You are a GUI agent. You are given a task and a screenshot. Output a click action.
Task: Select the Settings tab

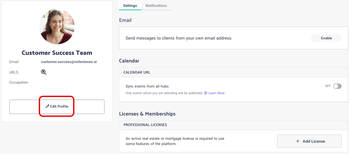point(130,6)
